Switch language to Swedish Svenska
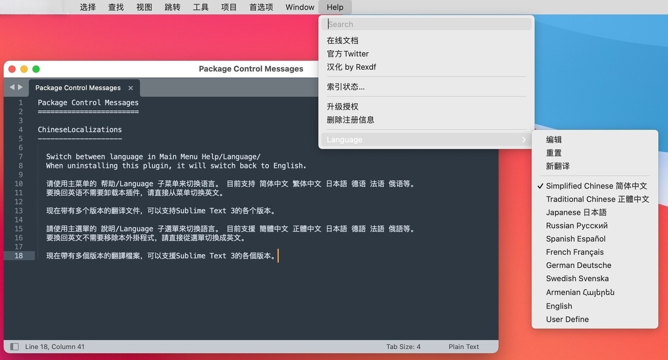The height and width of the screenshot is (360, 668). tap(595, 278)
